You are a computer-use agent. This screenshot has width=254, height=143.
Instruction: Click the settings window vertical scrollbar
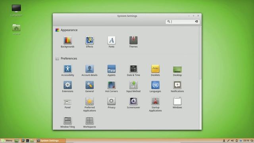pyautogui.click(x=200, y=53)
